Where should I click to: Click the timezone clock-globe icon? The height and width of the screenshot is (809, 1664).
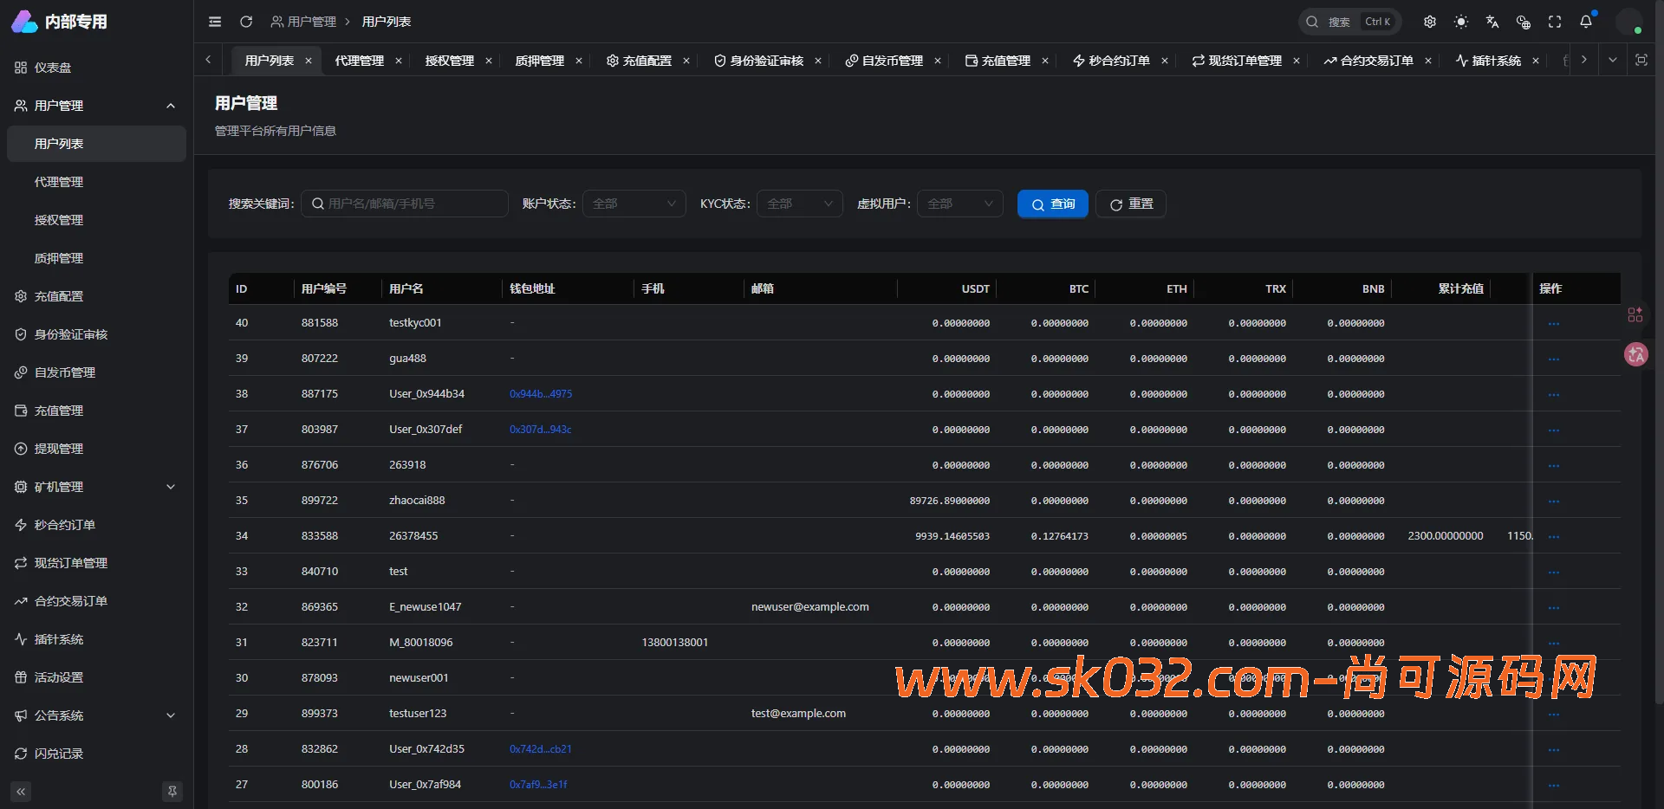[1523, 22]
